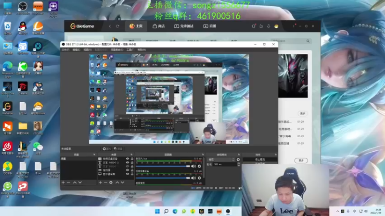The width and height of the screenshot is (385, 216).
Task: Pop out the Audio Mixer dock panel
Action: pos(203,155)
